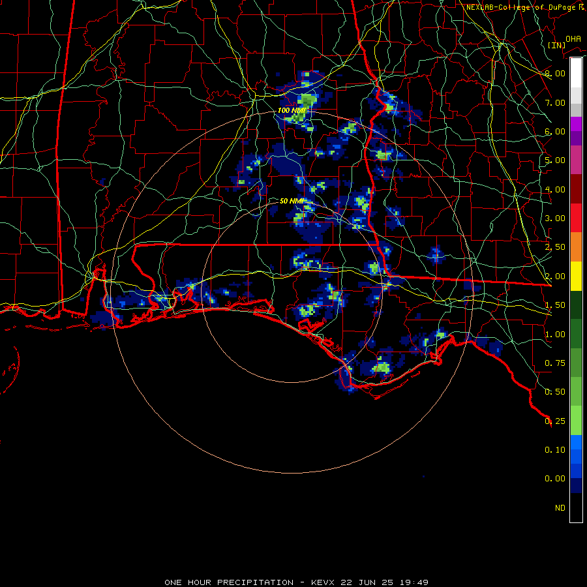587x587 pixels.
Task: Click the OHA product label
Action: pos(573,39)
